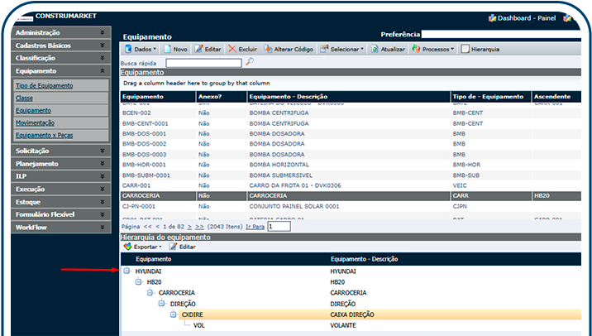Expand the Administração sidebar section
Image resolution: width=592 pixels, height=336 pixels.
[x=60, y=32]
